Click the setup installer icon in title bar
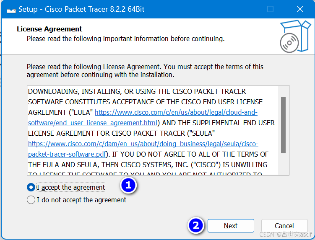This screenshot has width=315, height=240. point(11,10)
